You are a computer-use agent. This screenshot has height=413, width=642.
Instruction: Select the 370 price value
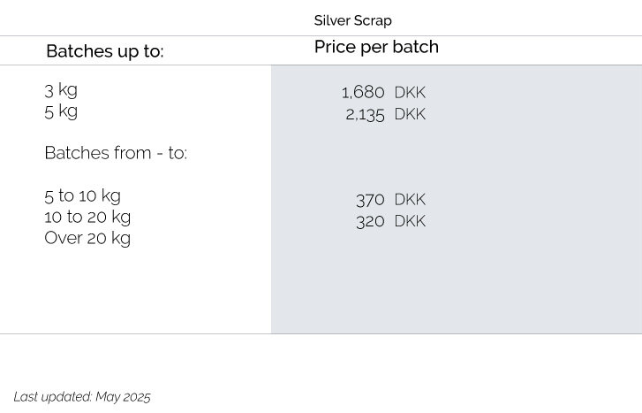coord(370,200)
